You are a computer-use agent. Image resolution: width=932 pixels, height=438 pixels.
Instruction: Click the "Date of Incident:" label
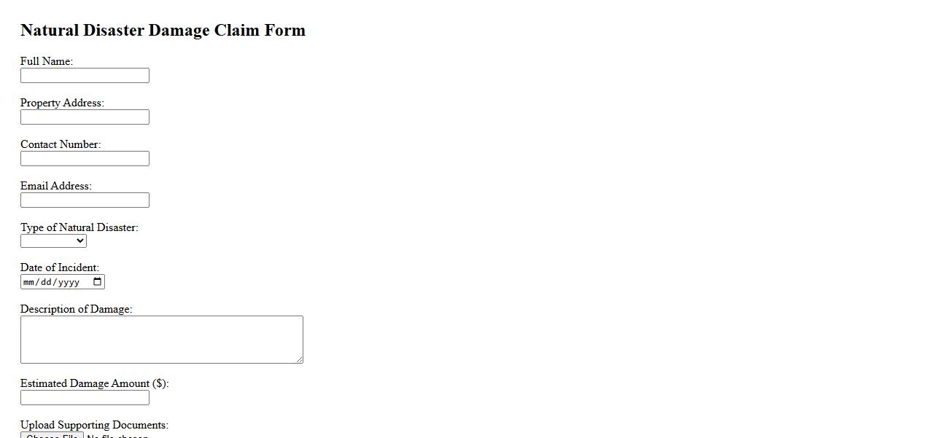click(60, 267)
